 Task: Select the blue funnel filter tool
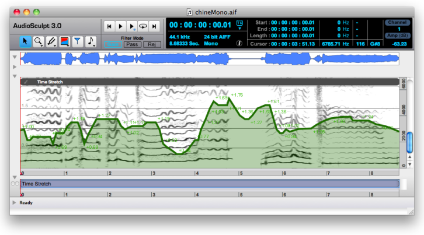77,41
